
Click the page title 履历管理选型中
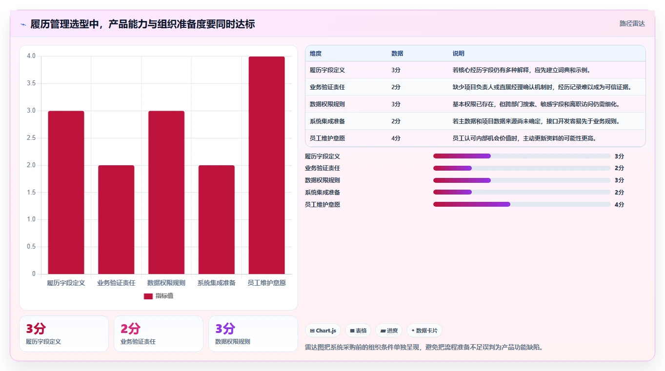pos(142,24)
